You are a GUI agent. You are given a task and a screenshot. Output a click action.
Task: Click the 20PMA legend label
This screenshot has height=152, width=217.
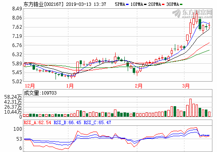pyautogui.click(x=154, y=4)
